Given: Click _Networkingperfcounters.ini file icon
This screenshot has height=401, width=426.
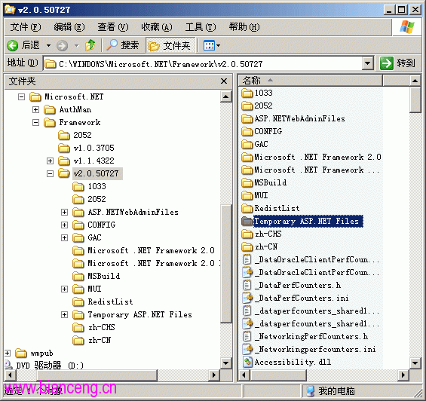Looking at the screenshot, I should click(x=247, y=350).
